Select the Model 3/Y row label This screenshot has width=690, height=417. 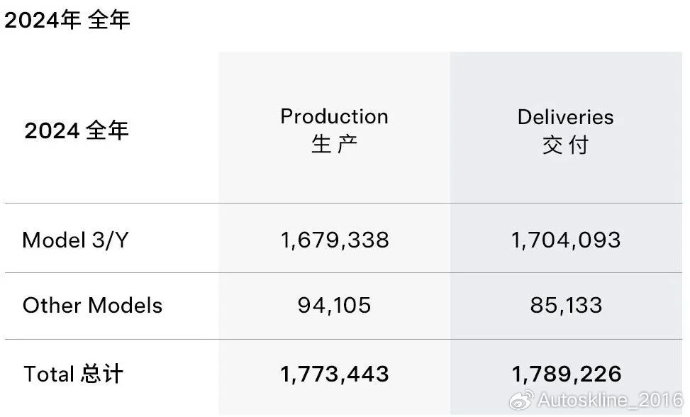click(75, 240)
